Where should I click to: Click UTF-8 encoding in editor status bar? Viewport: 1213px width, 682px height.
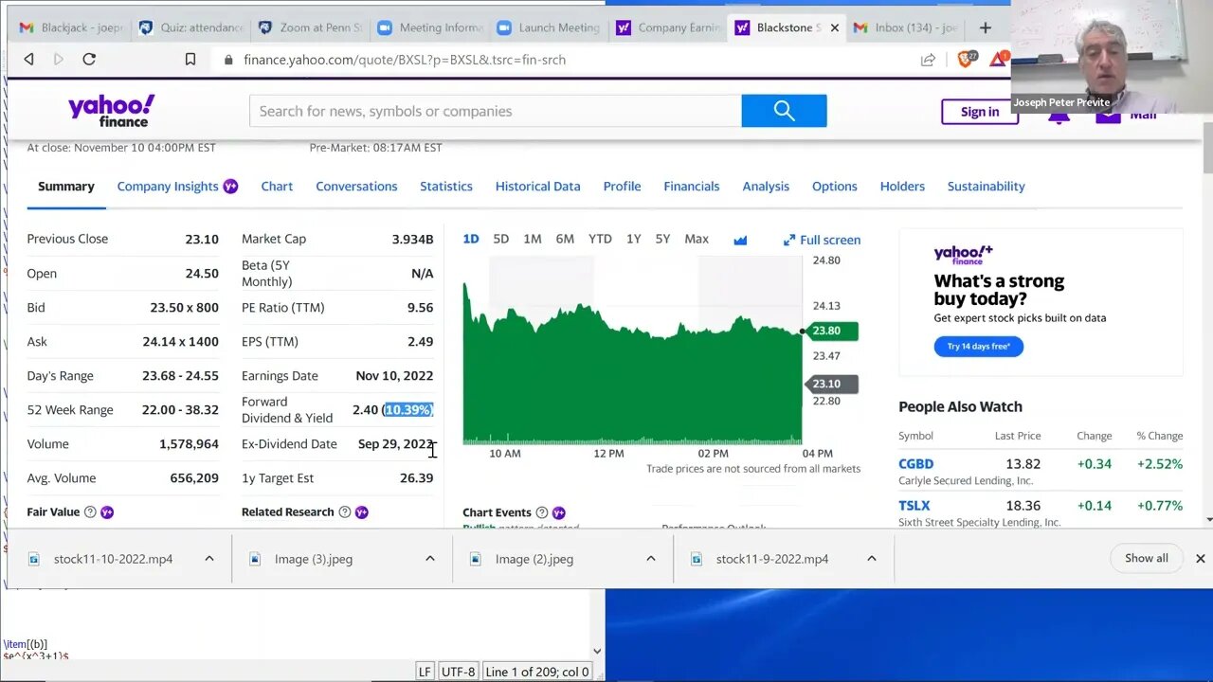coord(458,672)
